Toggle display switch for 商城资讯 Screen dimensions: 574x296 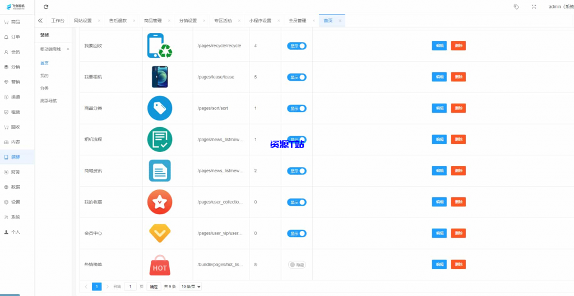pos(297,171)
